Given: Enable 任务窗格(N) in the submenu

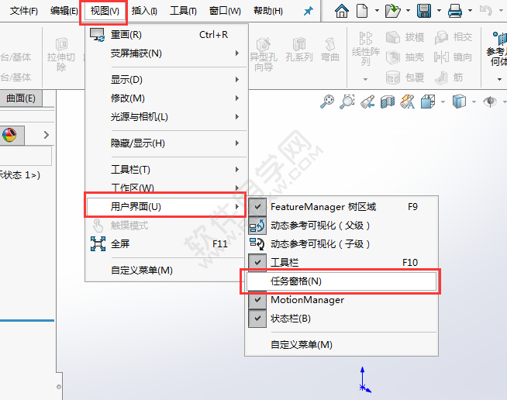Looking at the screenshot, I should [x=341, y=281].
